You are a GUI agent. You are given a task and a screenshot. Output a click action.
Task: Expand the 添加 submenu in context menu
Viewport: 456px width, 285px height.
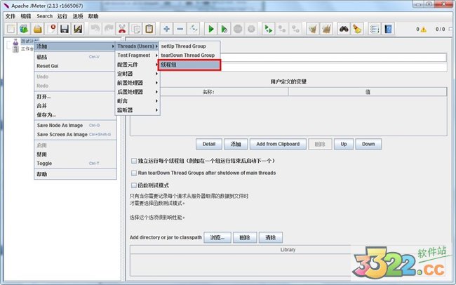tap(75, 46)
